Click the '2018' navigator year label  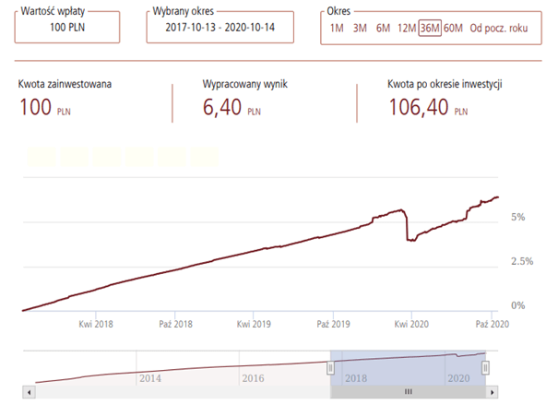(x=356, y=378)
